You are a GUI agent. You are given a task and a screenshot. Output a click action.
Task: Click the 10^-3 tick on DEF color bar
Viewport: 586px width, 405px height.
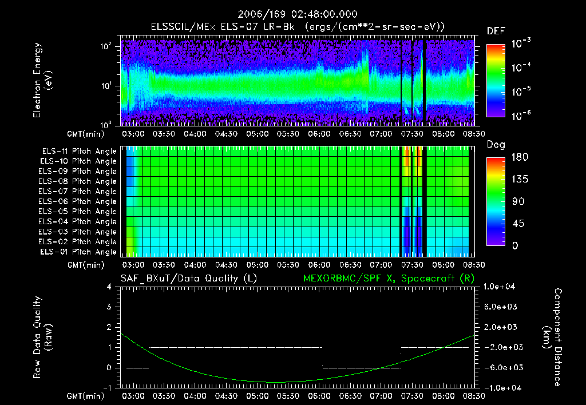521,43
